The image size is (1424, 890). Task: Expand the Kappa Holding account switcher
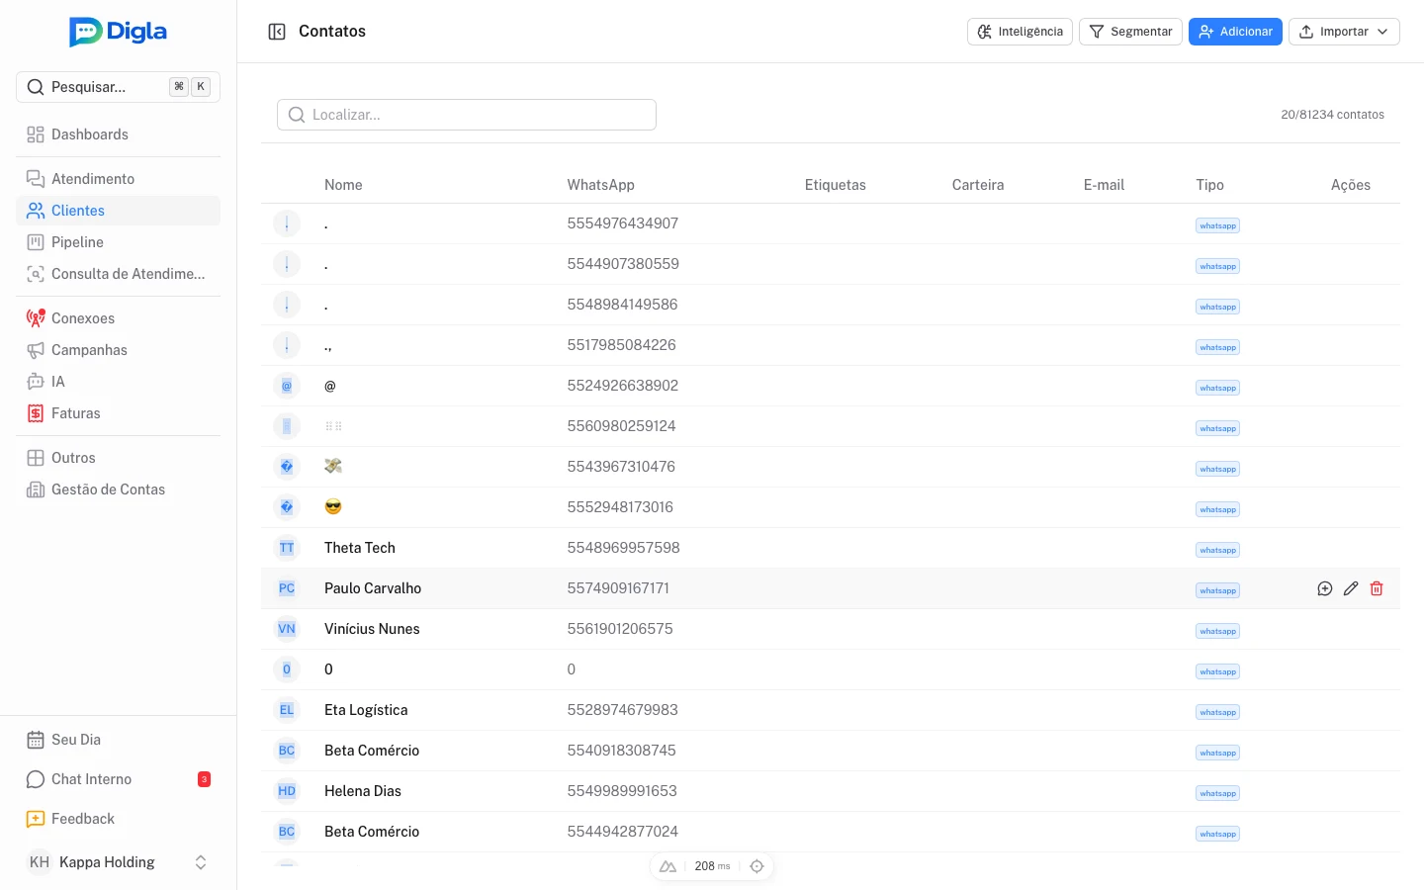click(118, 862)
